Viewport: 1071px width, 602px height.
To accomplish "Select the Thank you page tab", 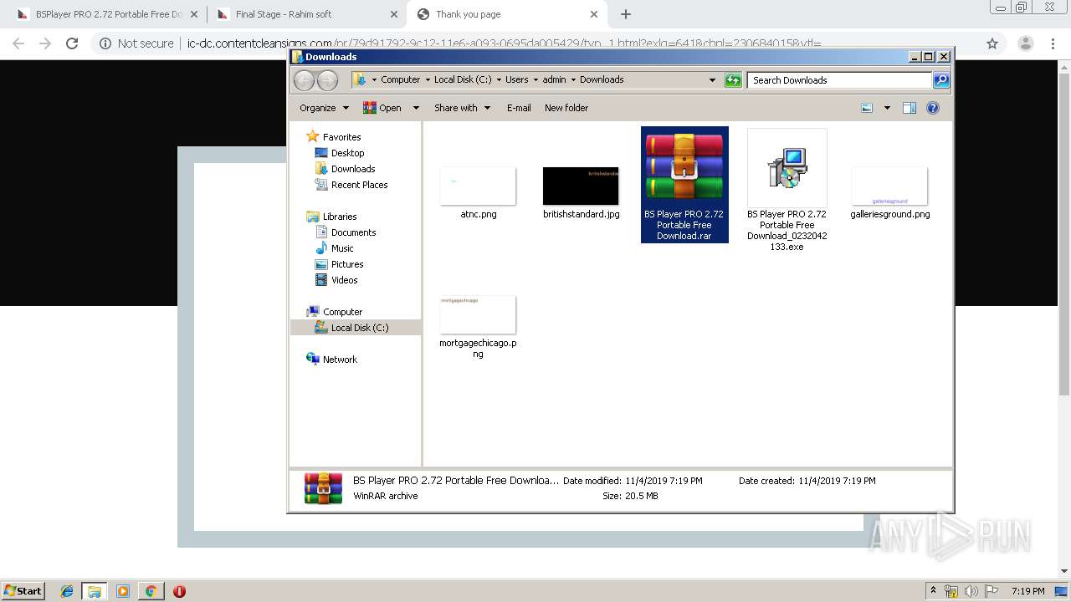I will point(506,14).
